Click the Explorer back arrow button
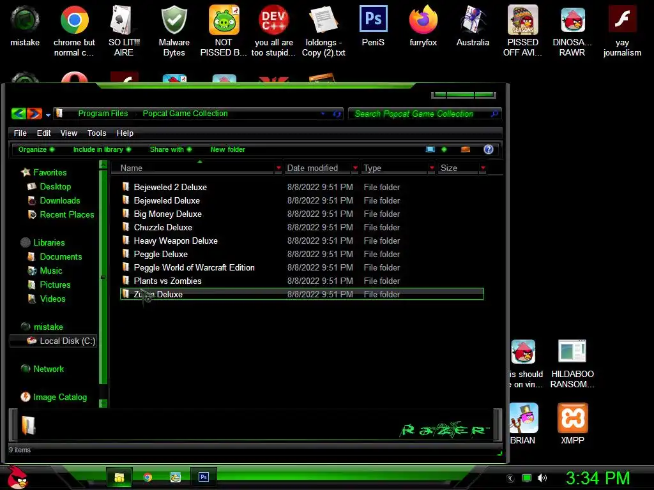Screen dimensions: 654x490 click(x=19, y=114)
